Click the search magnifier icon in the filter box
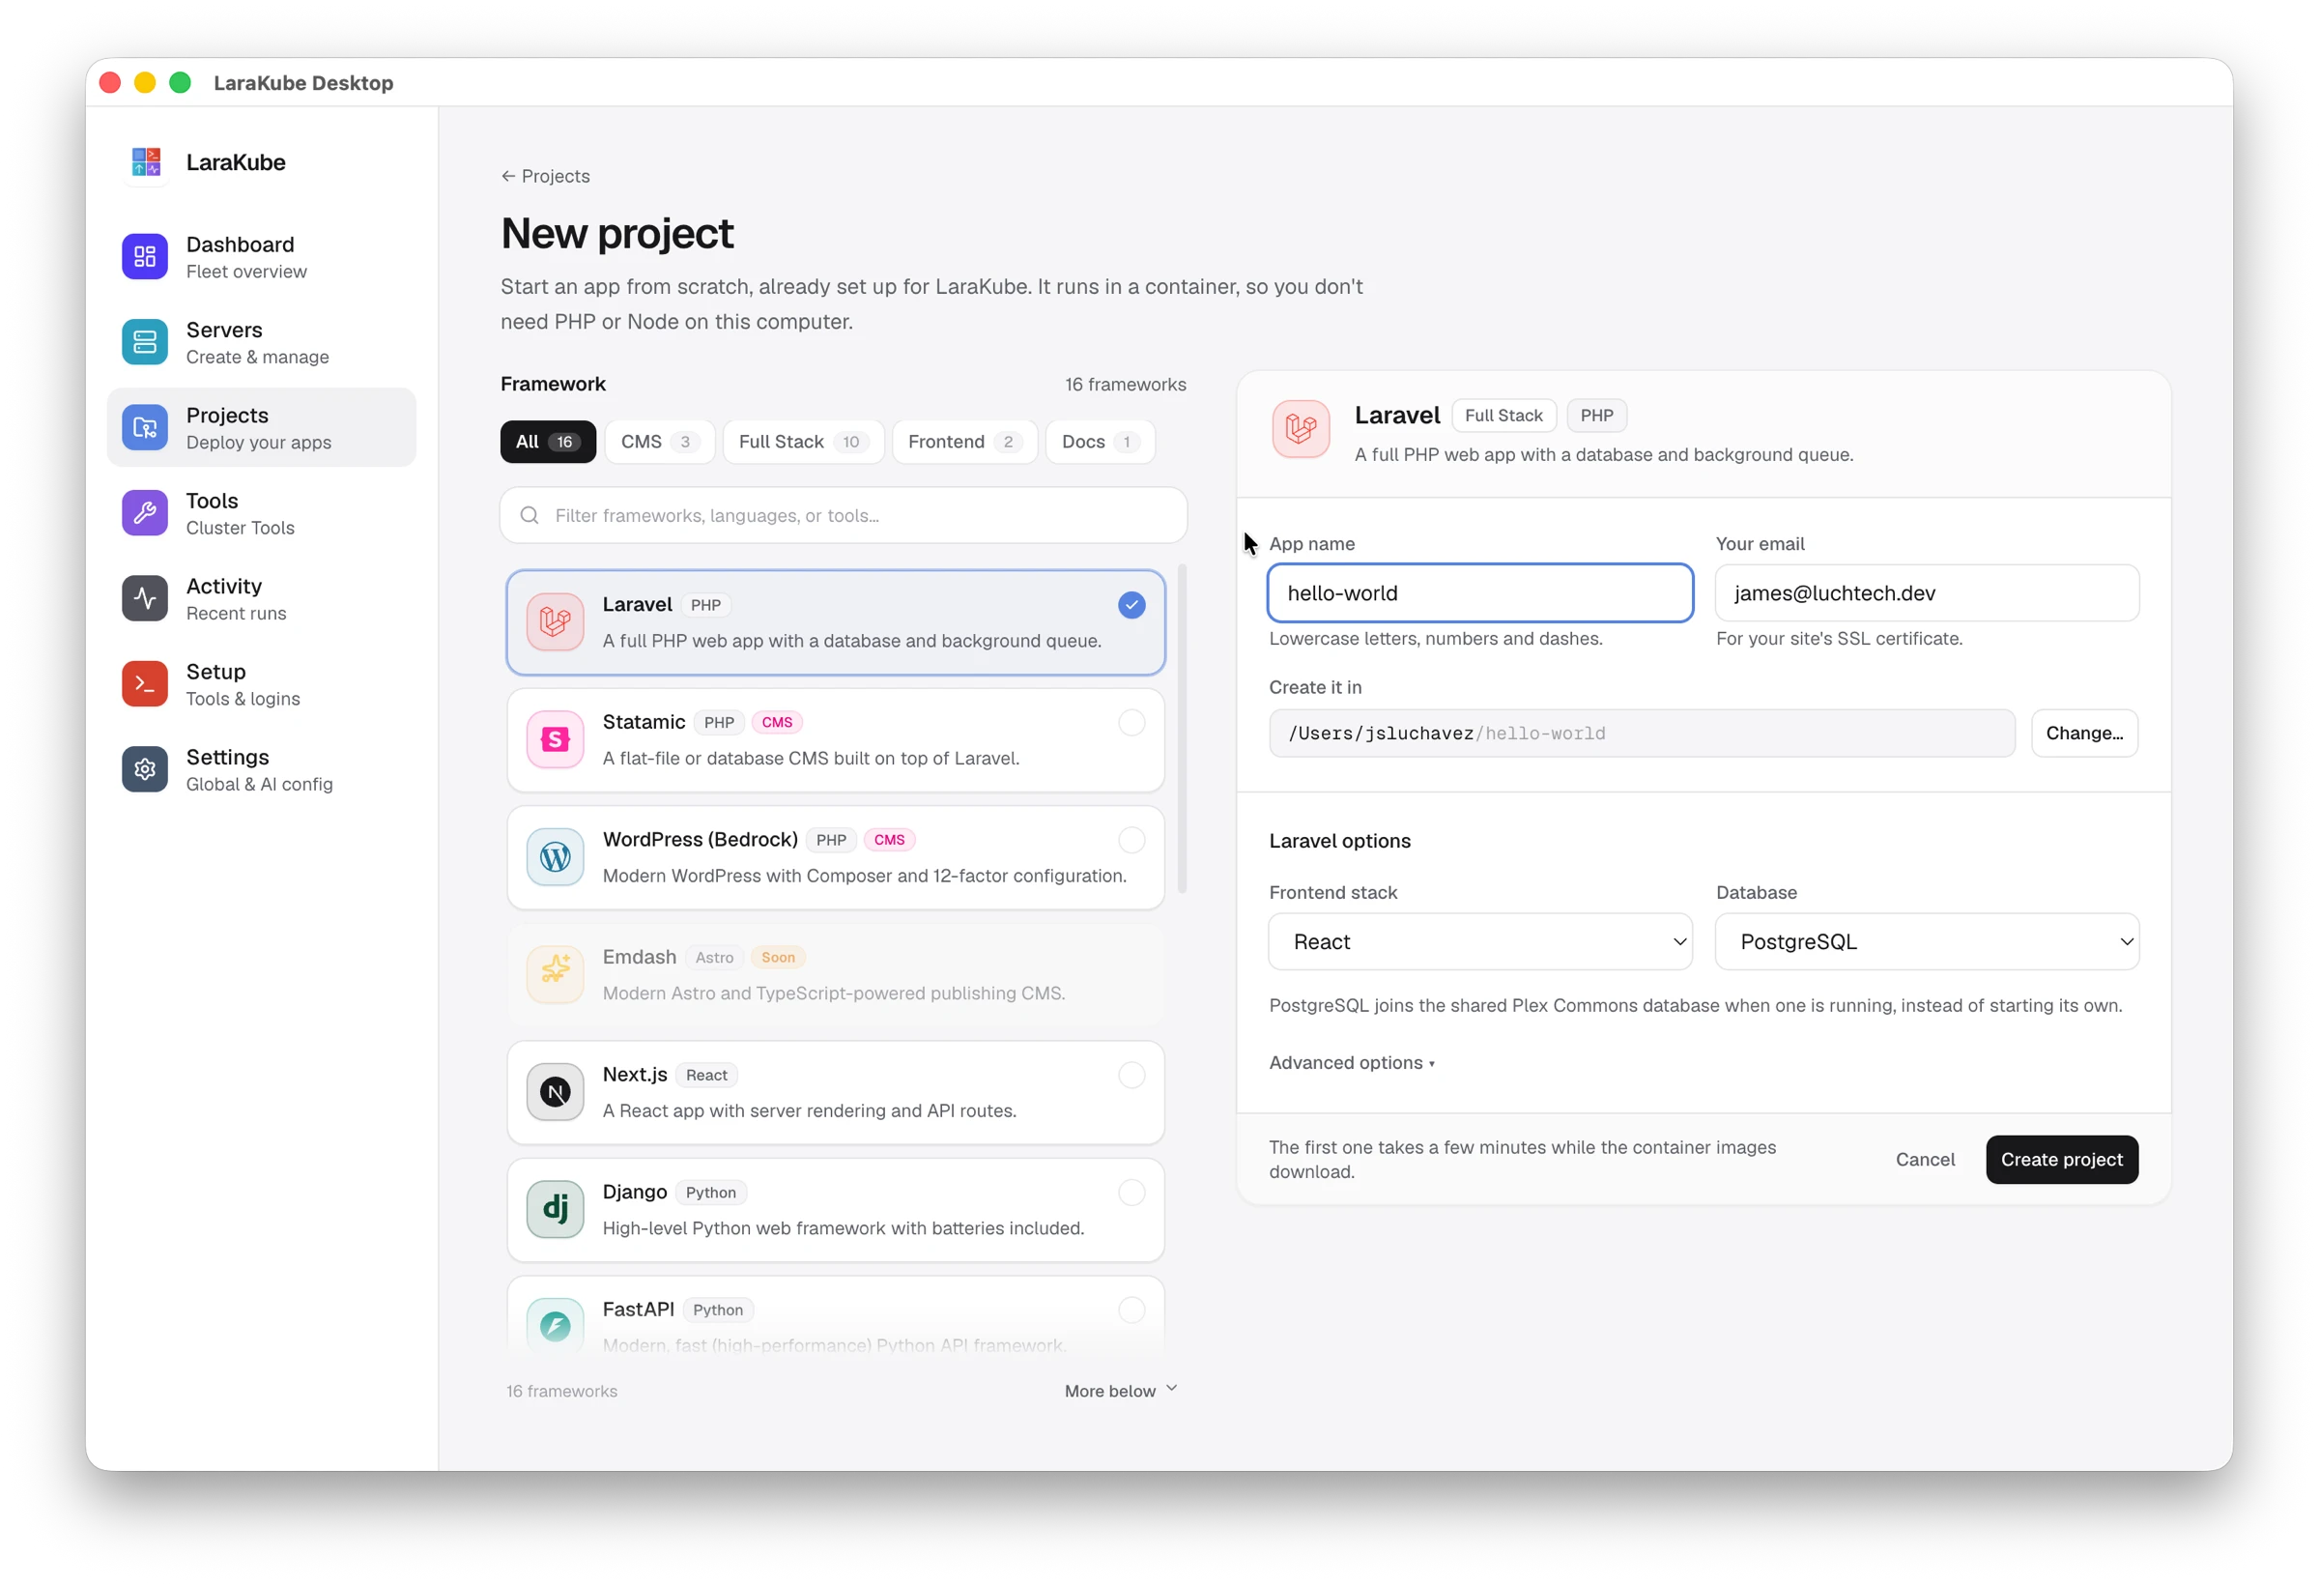Image resolution: width=2319 pixels, height=1584 pixels. pyautogui.click(x=530, y=515)
